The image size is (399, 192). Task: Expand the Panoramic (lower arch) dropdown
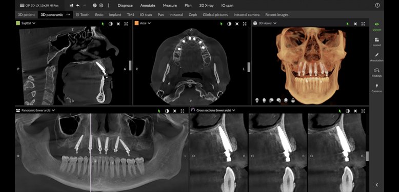[53, 111]
